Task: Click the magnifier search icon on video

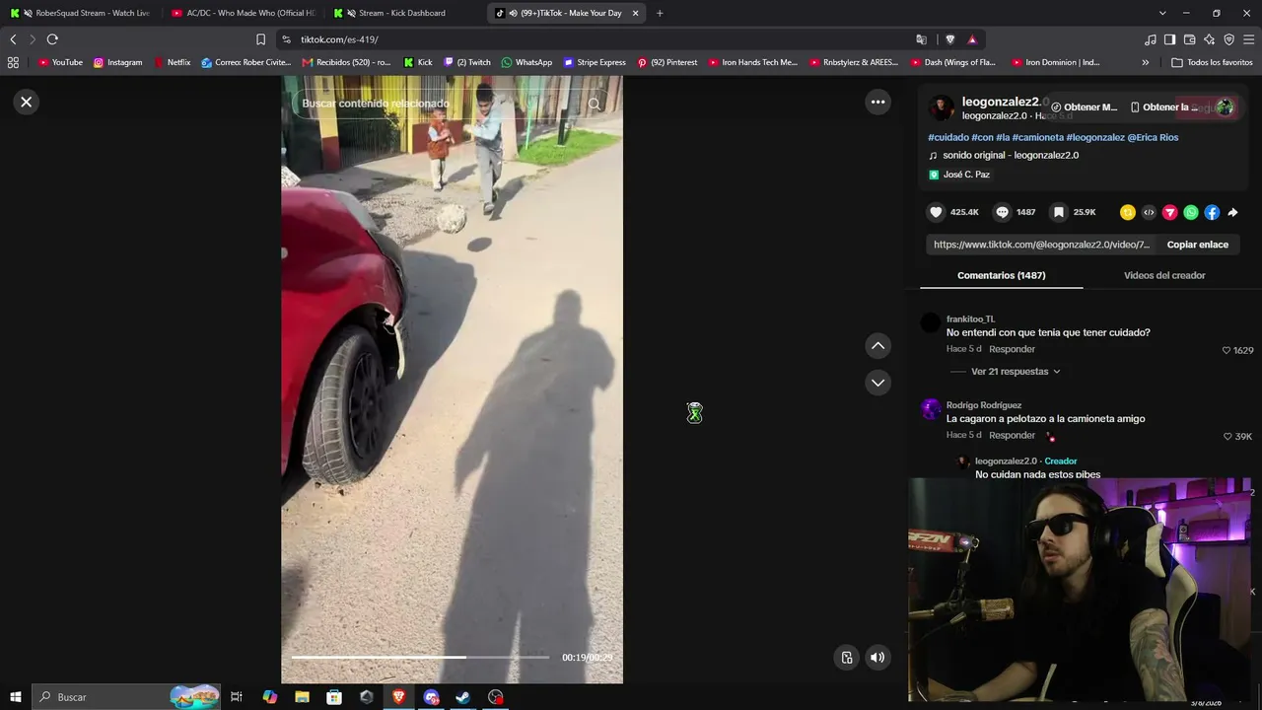Action: coord(594,104)
